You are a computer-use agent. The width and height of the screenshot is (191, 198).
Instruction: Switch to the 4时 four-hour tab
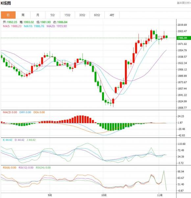[112, 15]
